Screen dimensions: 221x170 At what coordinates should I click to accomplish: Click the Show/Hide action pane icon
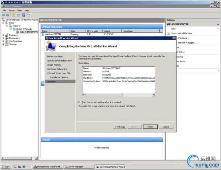pyautogui.click(x=28, y=15)
